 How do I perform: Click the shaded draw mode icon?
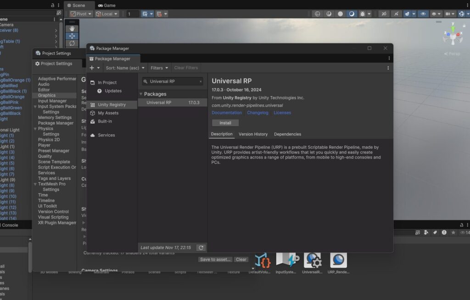point(352,14)
